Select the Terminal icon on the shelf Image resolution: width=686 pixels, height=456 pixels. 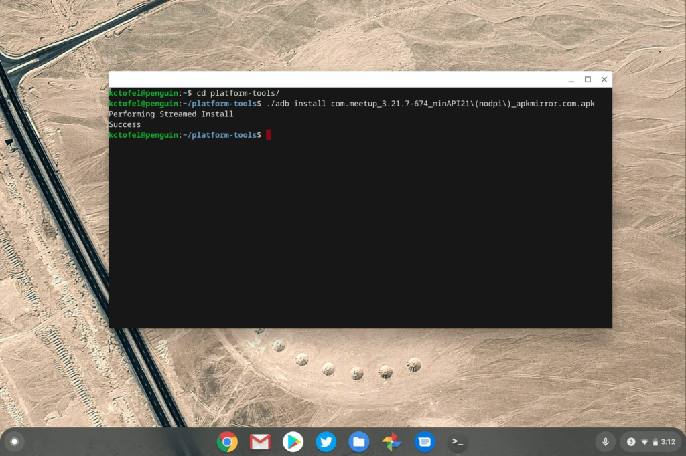pos(457,442)
